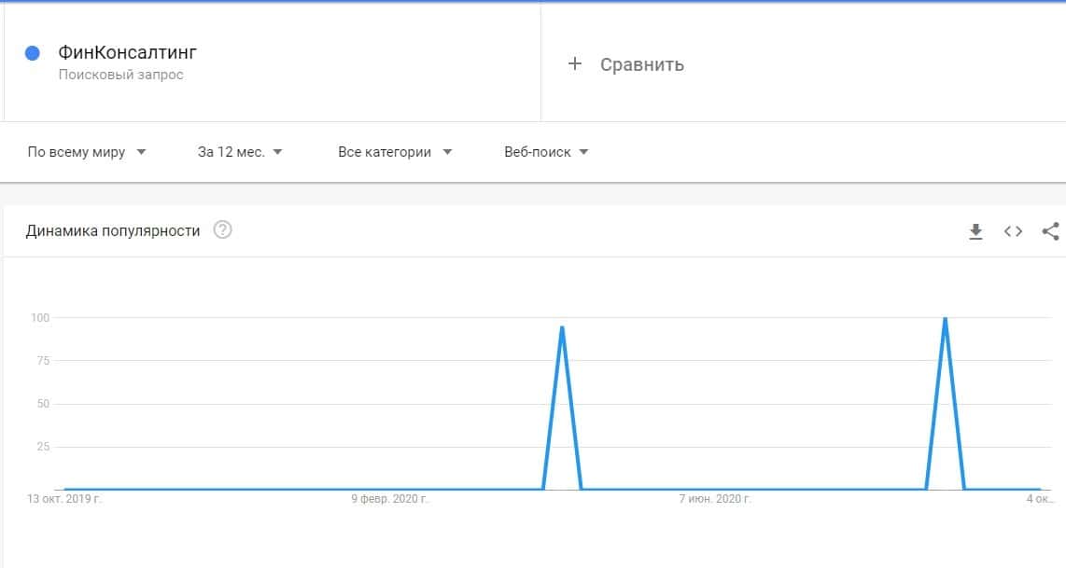The width and height of the screenshot is (1066, 568).
Task: Click the second chart peak reaching 100
Action: point(946,319)
